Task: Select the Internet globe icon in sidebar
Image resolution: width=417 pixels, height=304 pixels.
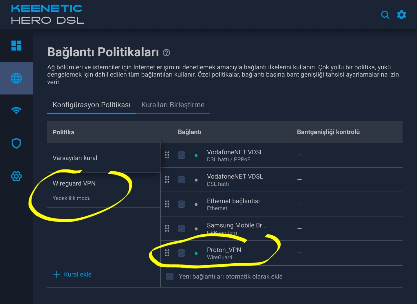Action: [x=16, y=78]
